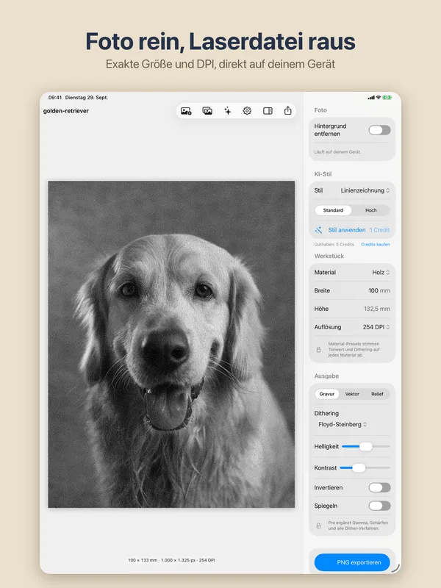Click the Breite value field 100 mm

point(379,290)
